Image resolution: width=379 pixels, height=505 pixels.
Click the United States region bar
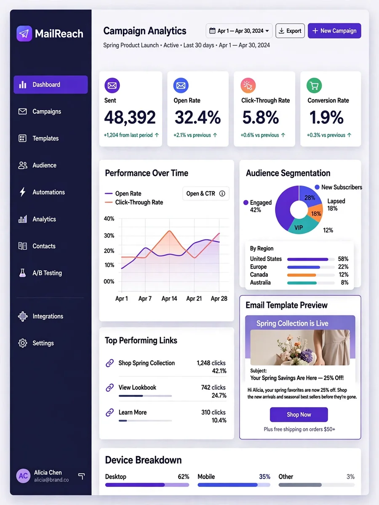tap(311, 259)
